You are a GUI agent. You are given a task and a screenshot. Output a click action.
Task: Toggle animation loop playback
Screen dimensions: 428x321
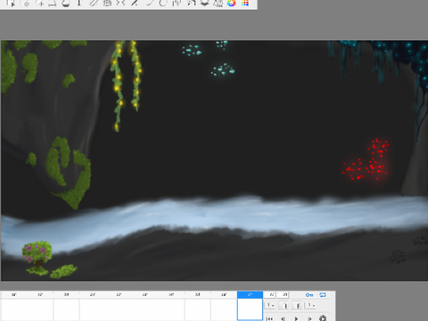pyautogui.click(x=323, y=295)
